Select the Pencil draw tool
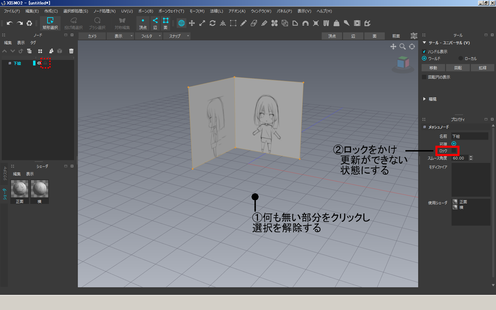The height and width of the screenshot is (310, 496). 244,23
